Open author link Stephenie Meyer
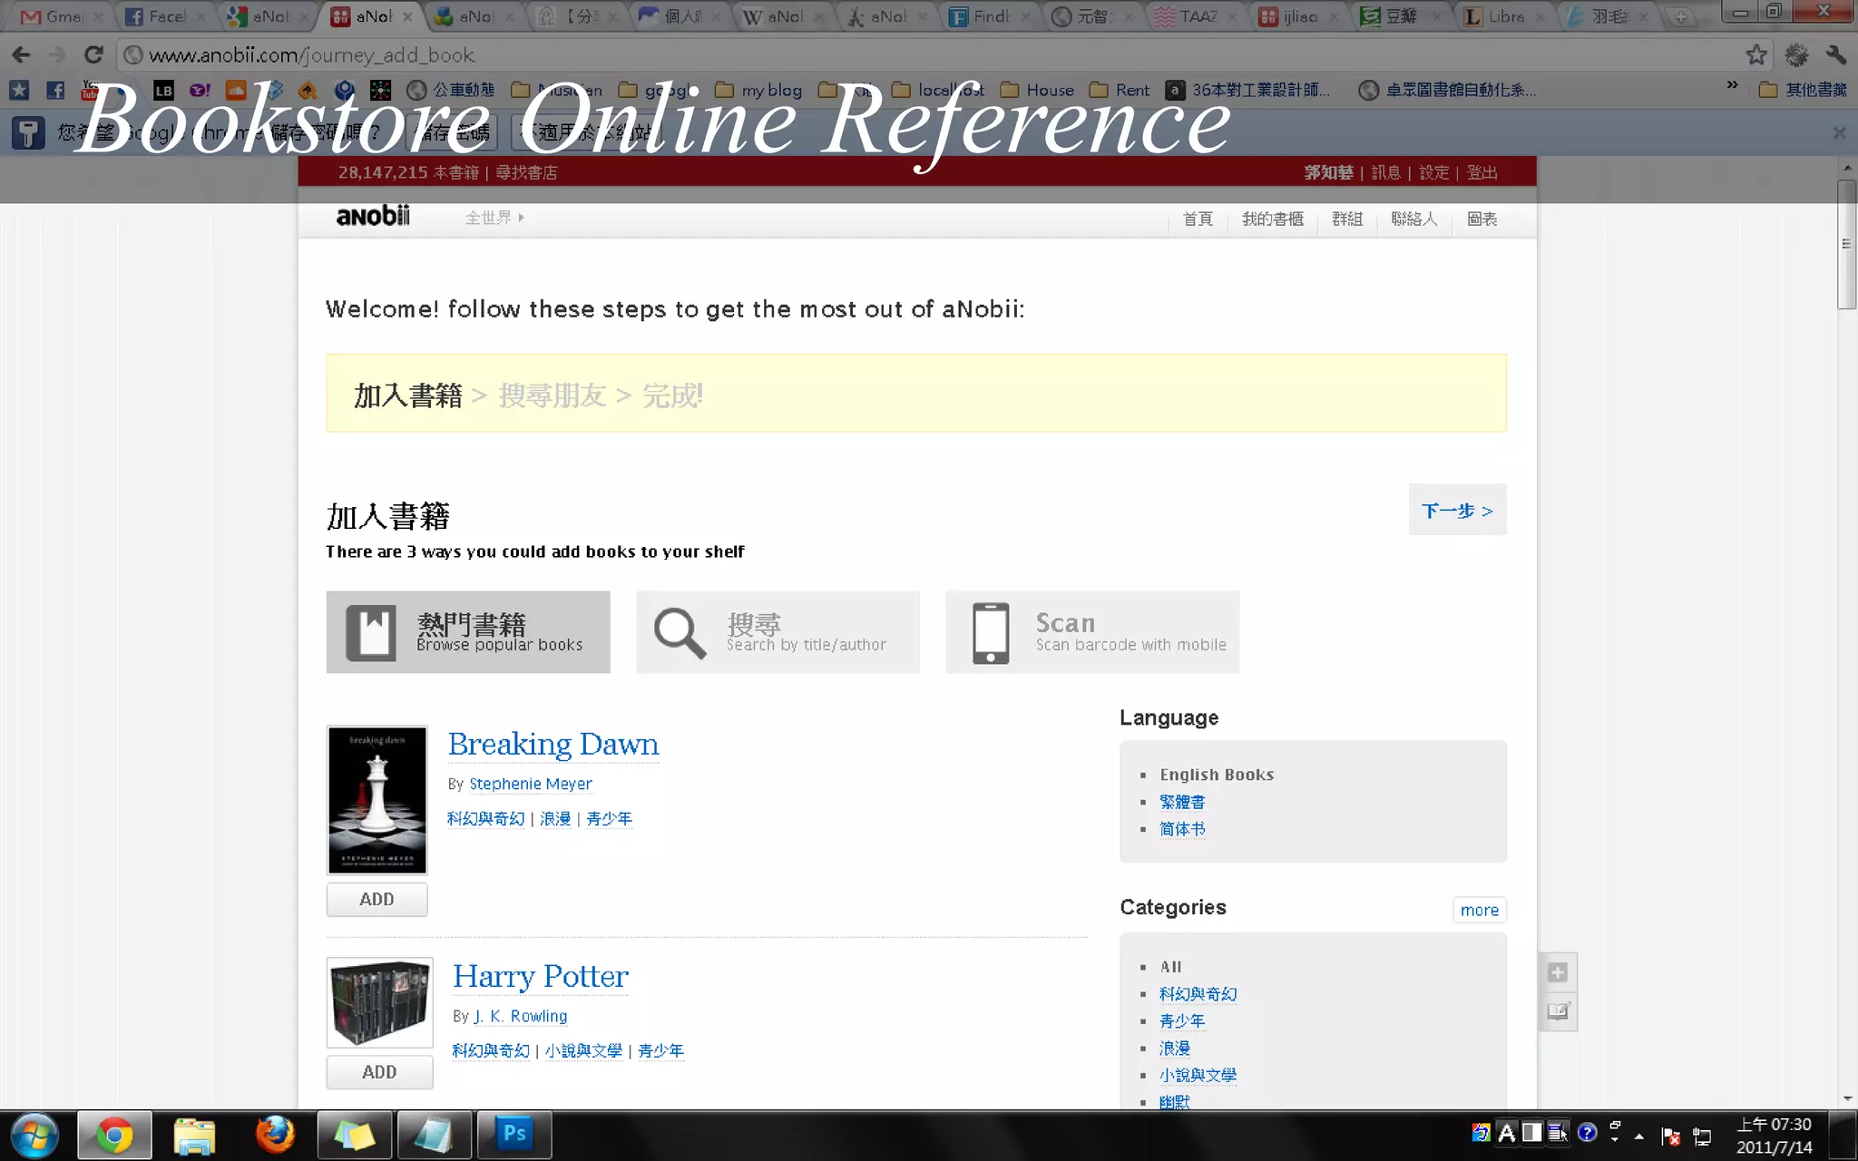Screen dimensions: 1858x1161 click(531, 784)
